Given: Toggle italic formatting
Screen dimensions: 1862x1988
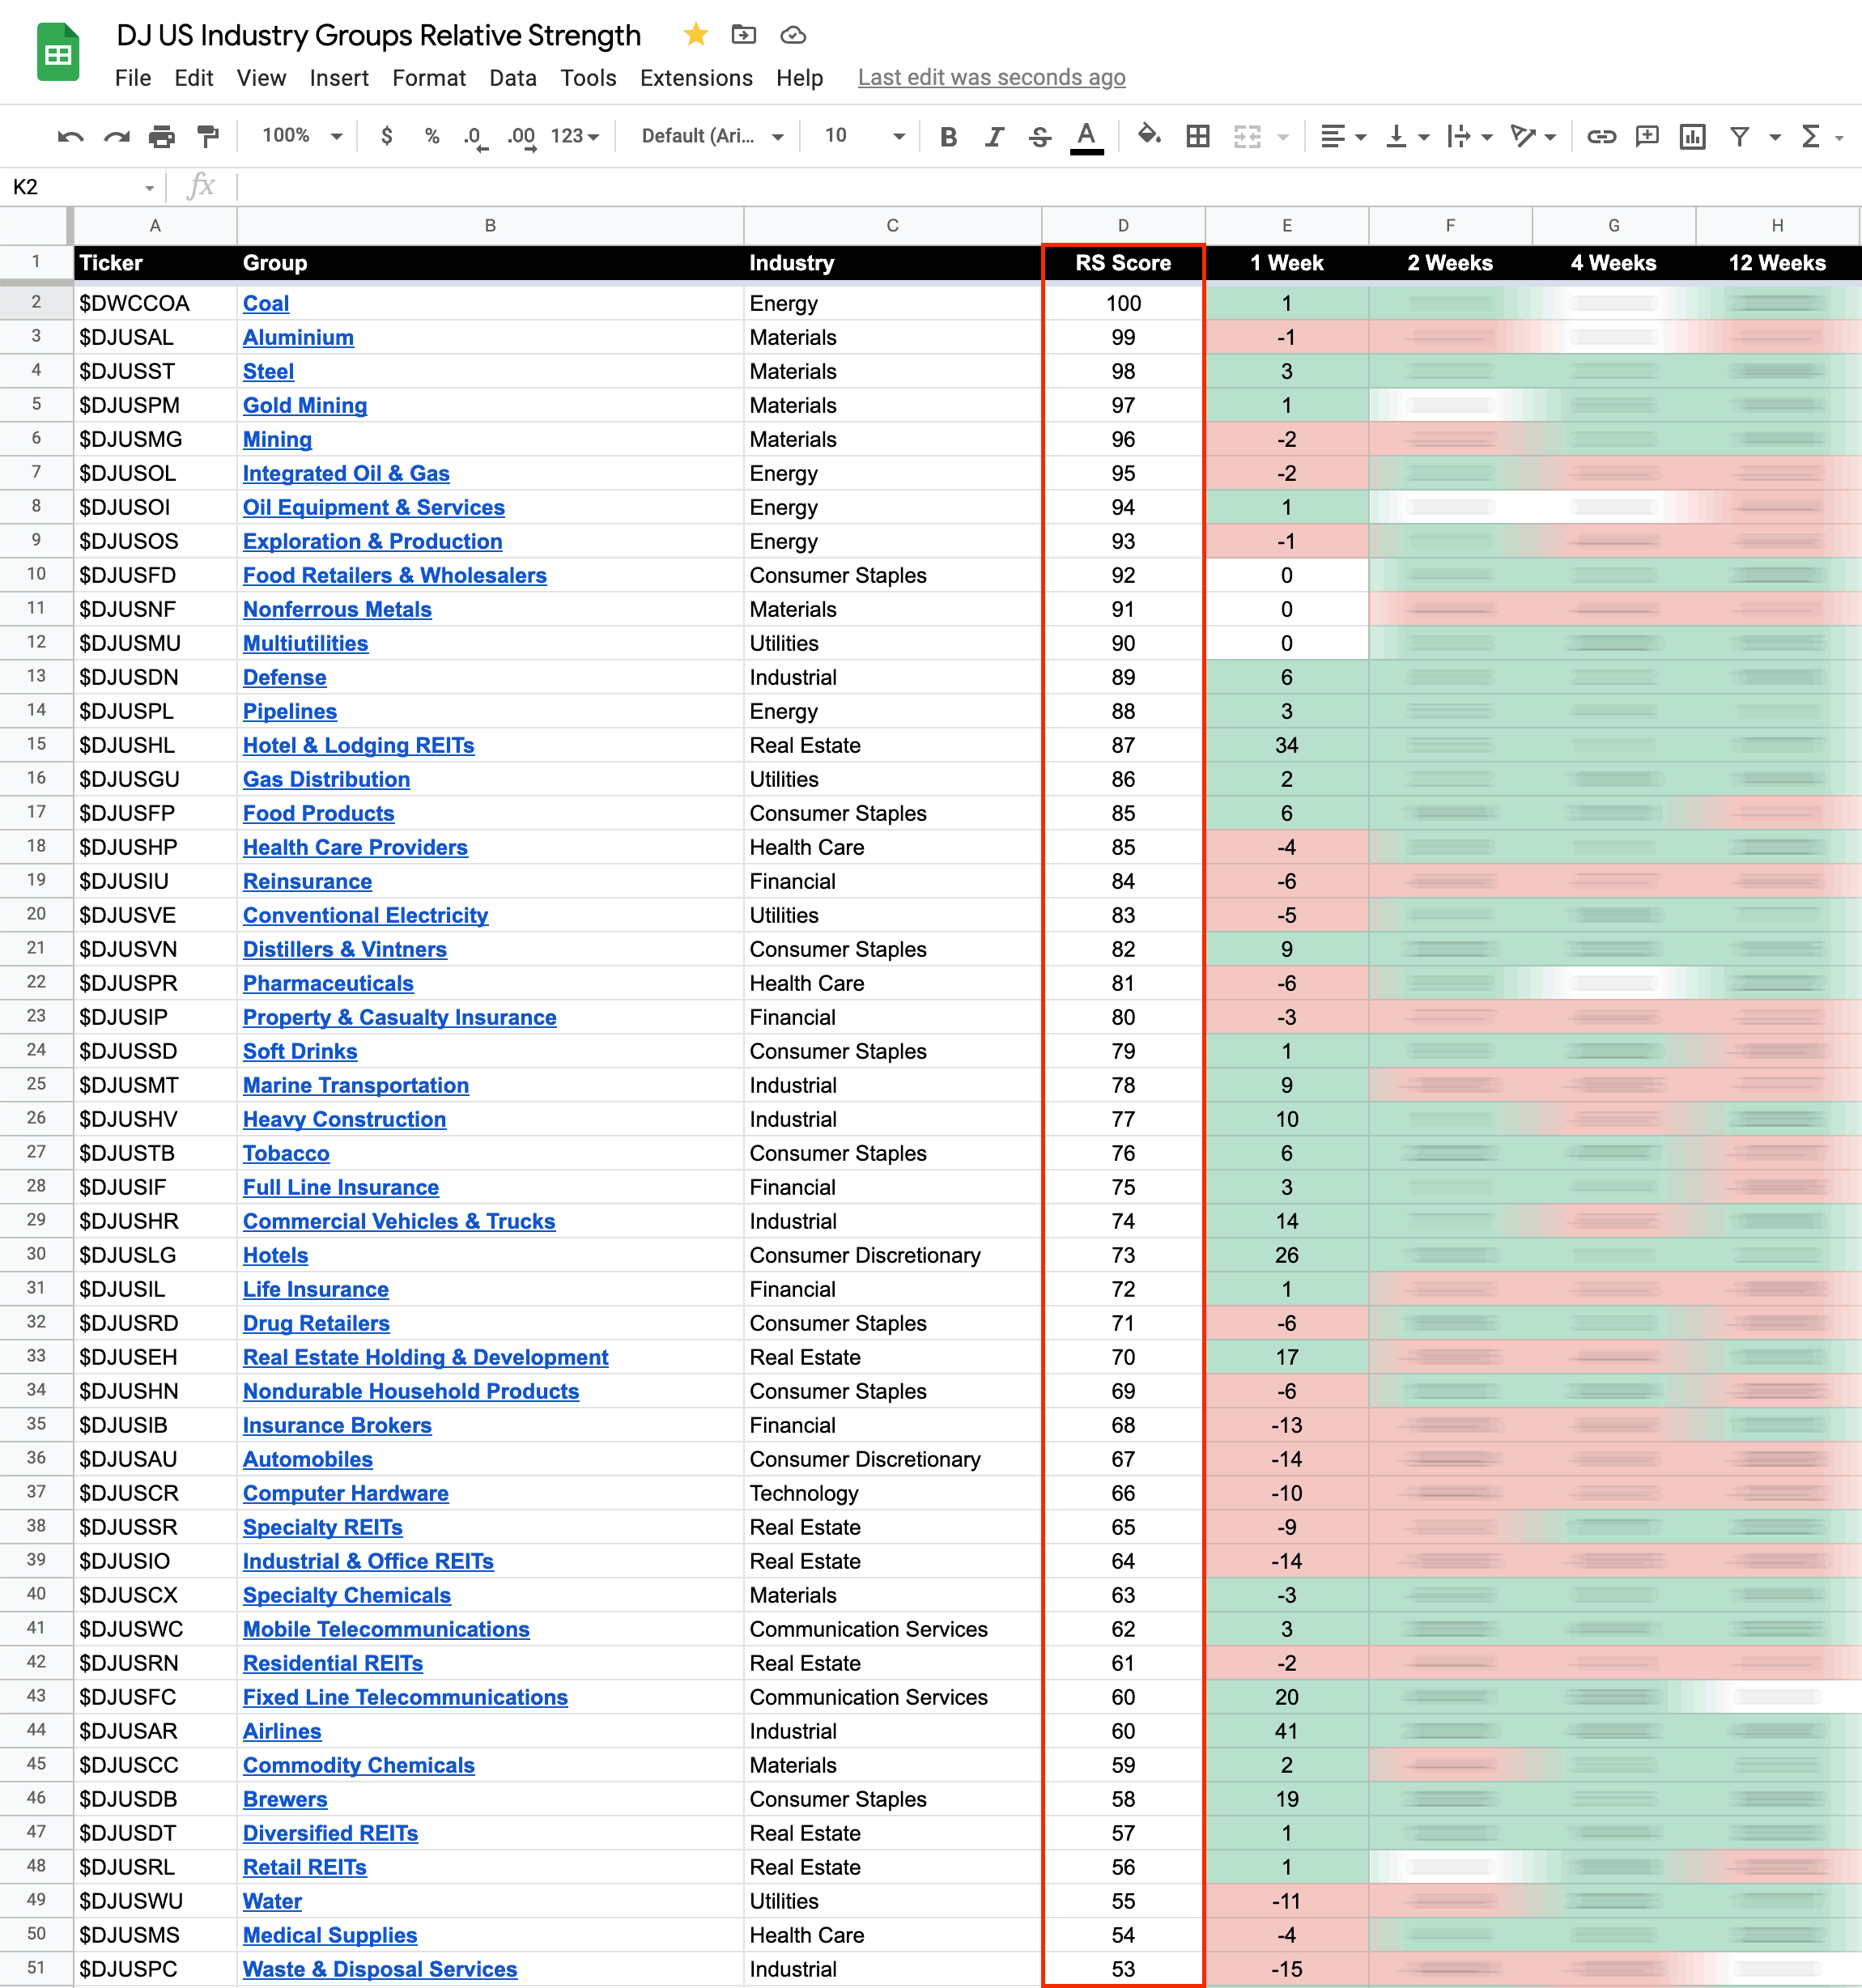Looking at the screenshot, I should tap(994, 136).
